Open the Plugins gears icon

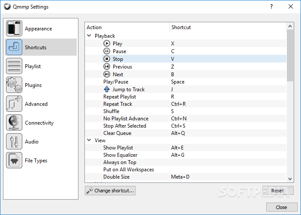tap(14, 85)
